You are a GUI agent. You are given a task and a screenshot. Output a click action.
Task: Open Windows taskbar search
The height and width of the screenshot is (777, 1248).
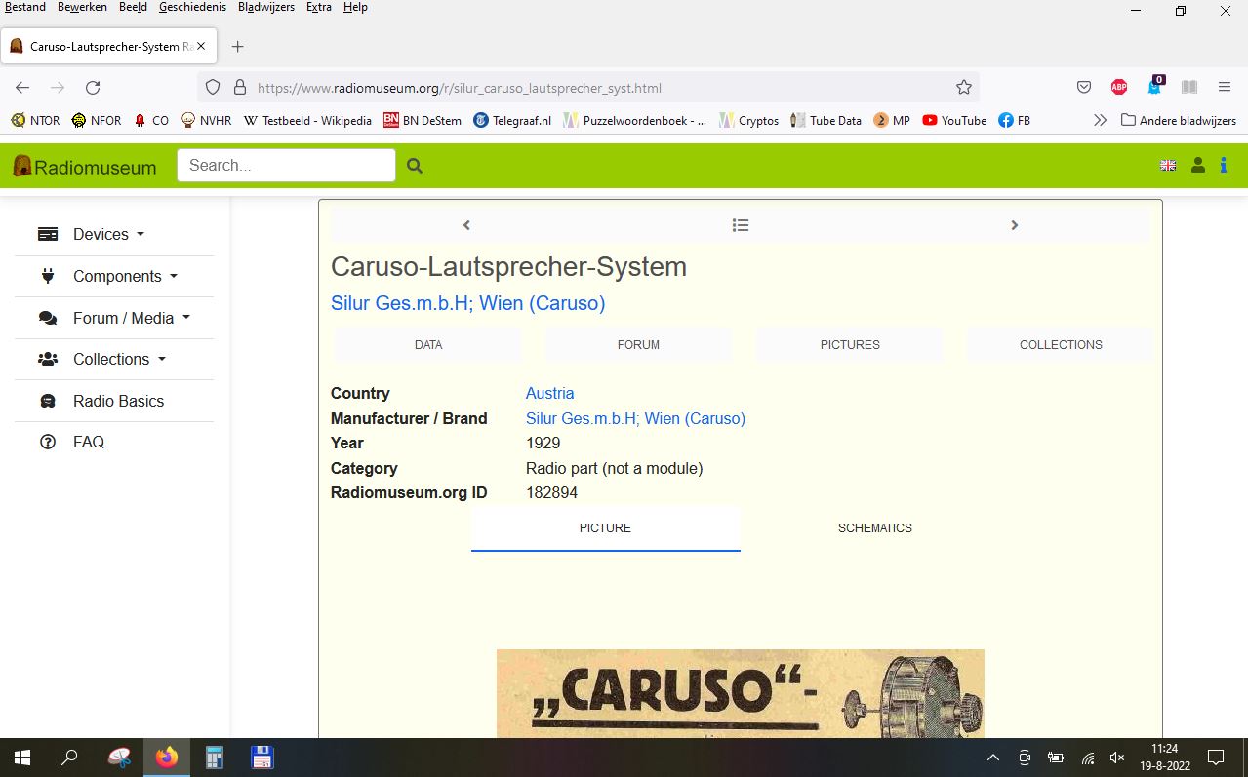69,758
